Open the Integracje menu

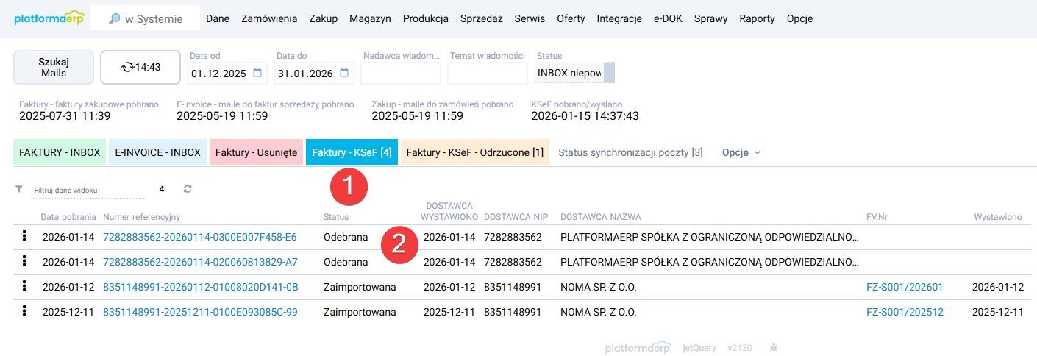click(619, 19)
